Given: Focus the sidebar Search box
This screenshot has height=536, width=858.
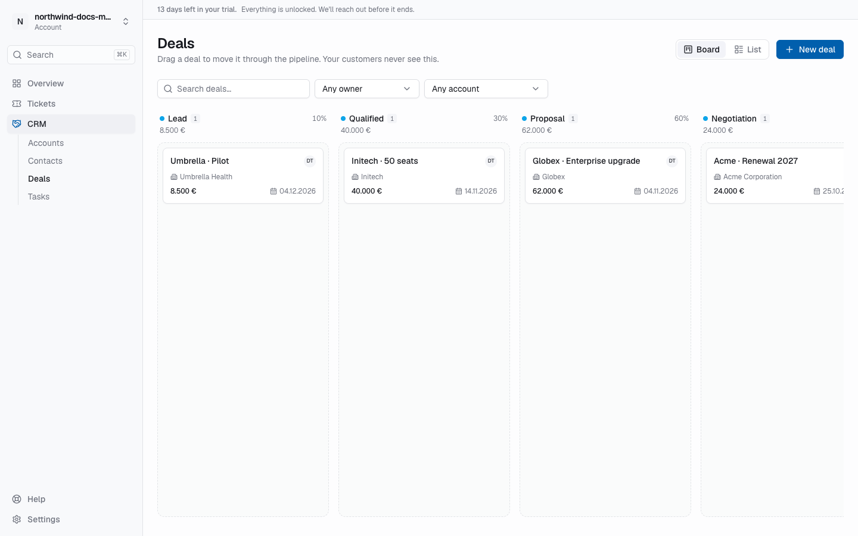Looking at the screenshot, I should click(x=71, y=55).
